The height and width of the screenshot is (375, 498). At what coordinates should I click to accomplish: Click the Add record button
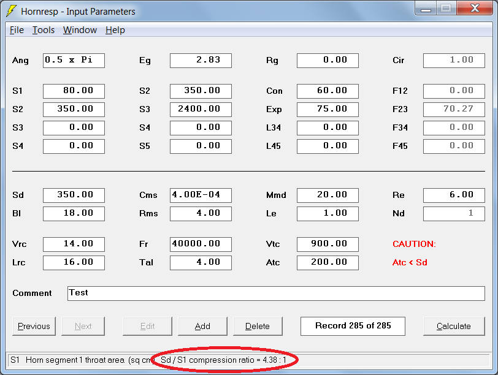[202, 326]
